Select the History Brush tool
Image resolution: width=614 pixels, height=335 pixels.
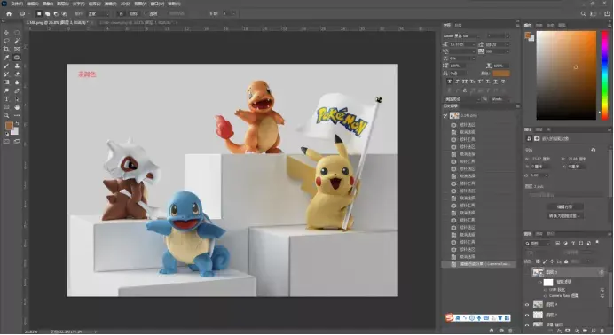pos(6,74)
